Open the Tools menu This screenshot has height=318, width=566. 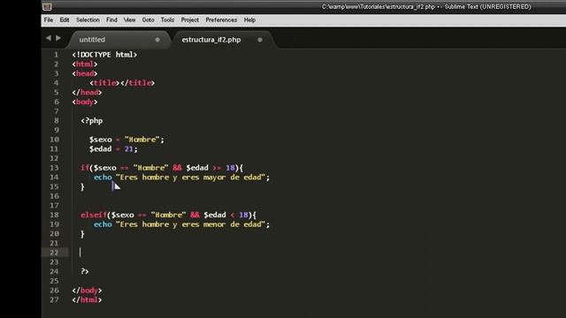[x=167, y=19]
